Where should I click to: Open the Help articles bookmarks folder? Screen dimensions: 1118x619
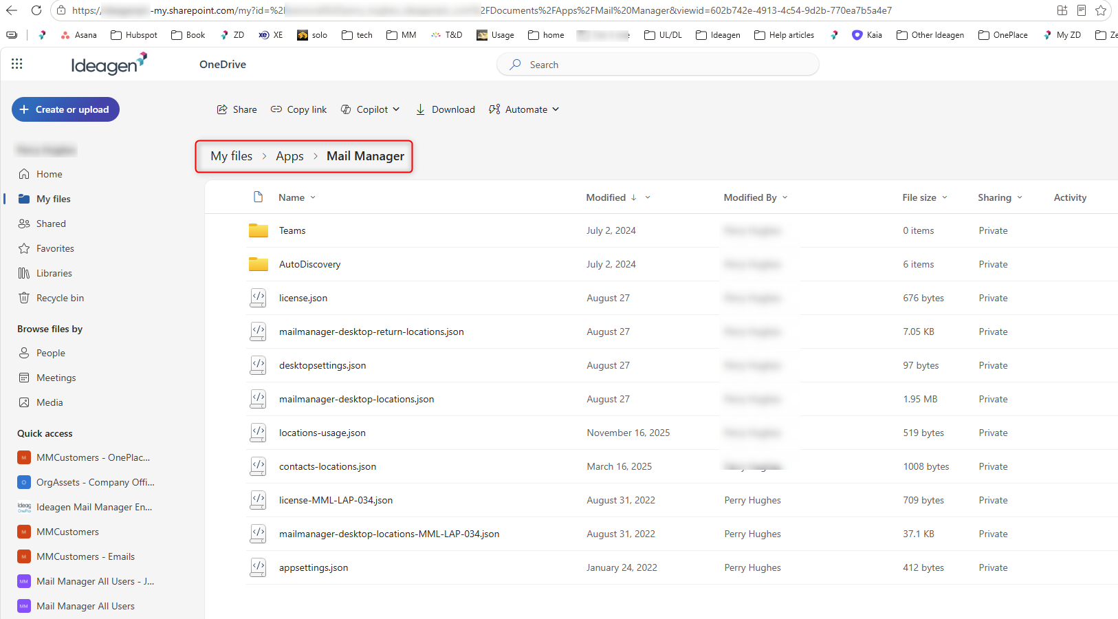pyautogui.click(x=784, y=35)
